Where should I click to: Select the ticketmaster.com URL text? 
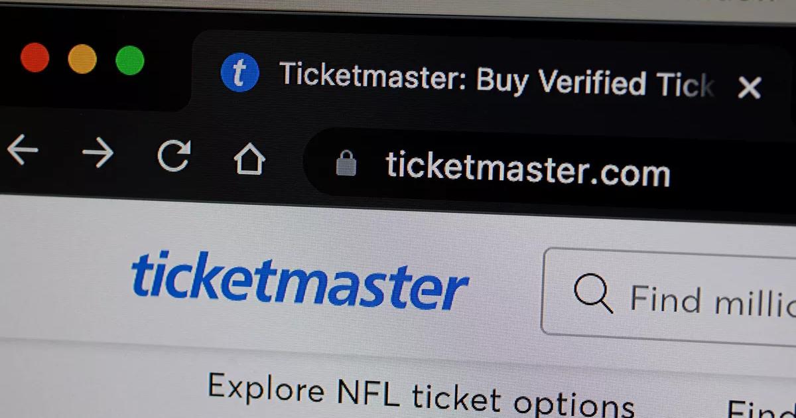tap(528, 169)
